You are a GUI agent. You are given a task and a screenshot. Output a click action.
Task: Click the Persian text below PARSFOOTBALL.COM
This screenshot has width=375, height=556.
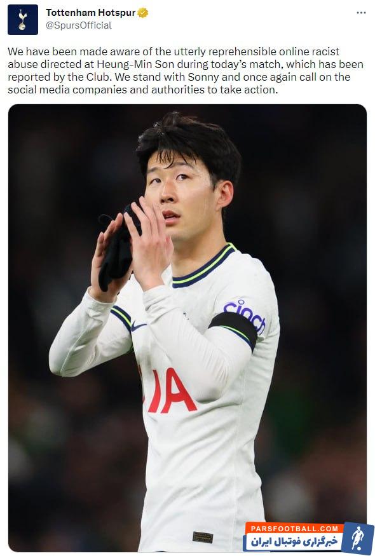[294, 542]
